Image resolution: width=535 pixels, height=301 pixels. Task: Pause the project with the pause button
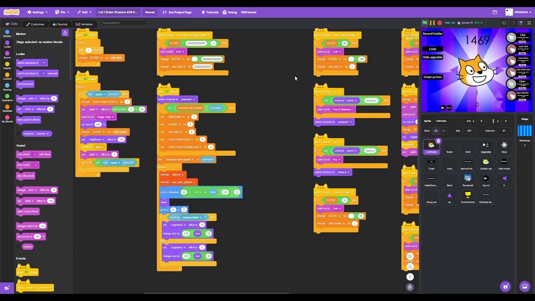[x=432, y=23]
